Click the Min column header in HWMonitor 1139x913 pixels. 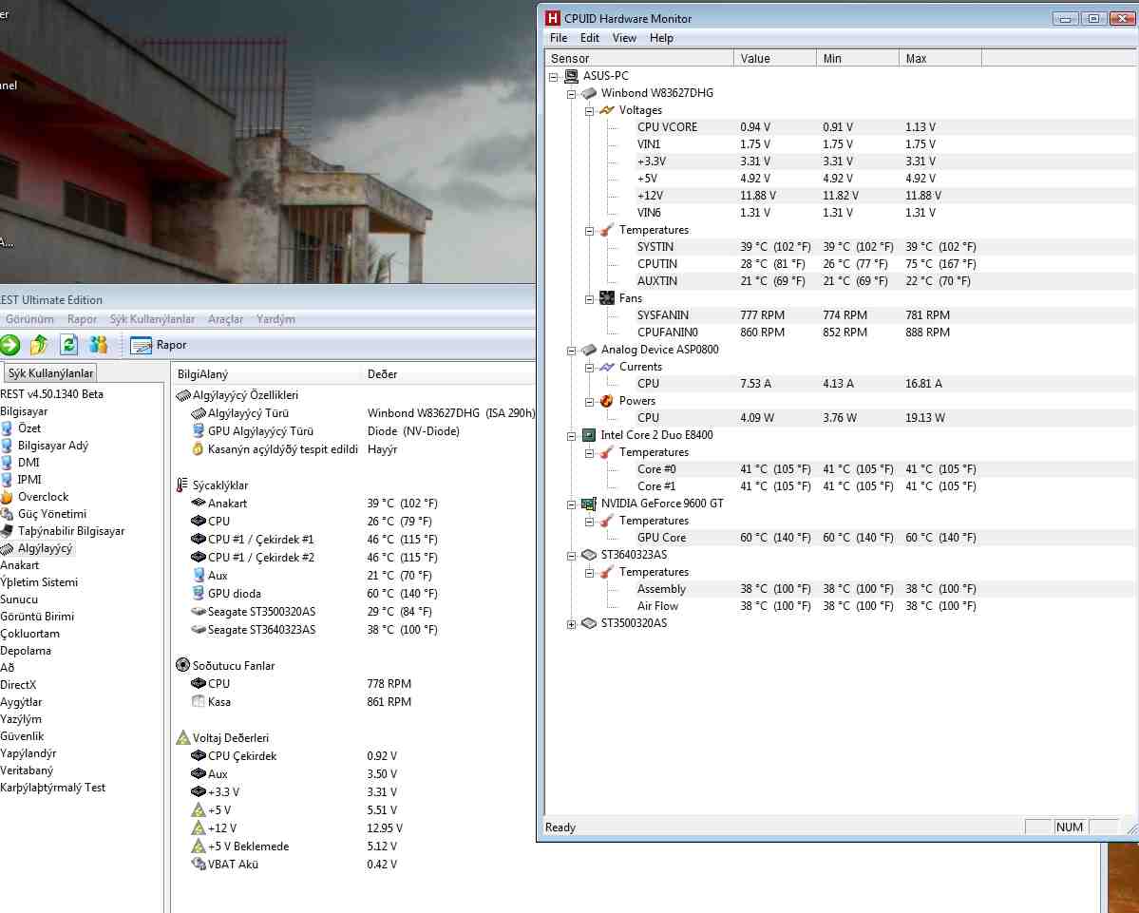tap(858, 58)
